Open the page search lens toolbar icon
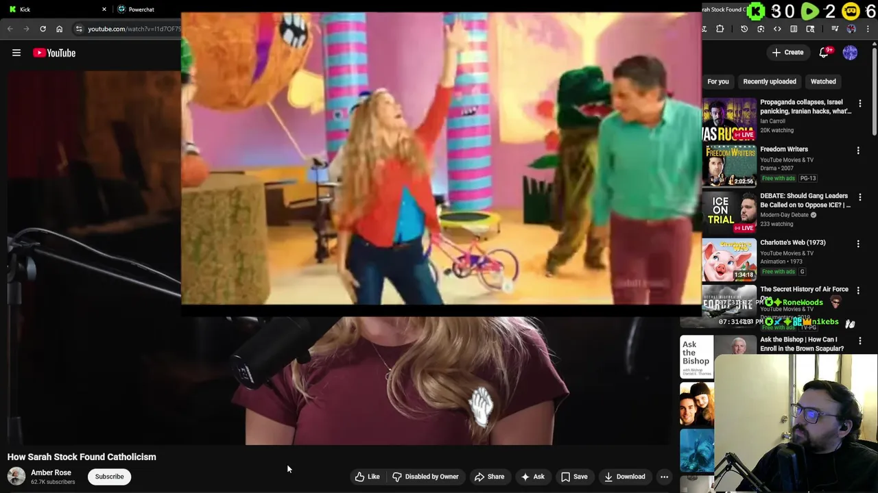 coord(810,29)
